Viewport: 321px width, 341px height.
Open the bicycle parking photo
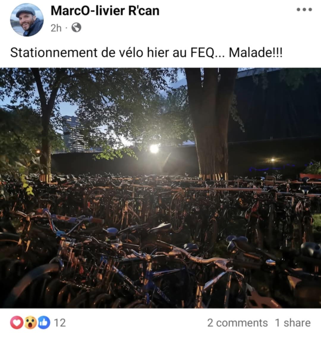(x=160, y=188)
